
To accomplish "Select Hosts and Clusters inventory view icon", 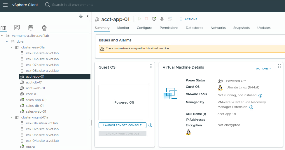I will pos(4,28).
